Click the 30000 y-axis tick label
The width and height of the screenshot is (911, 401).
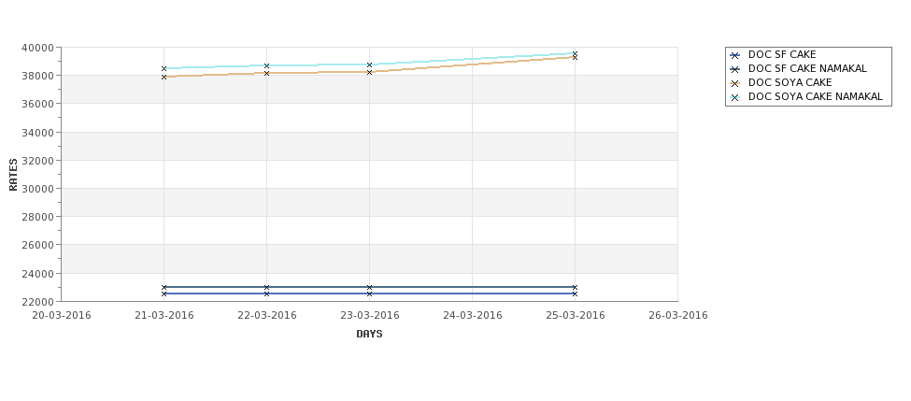point(37,189)
